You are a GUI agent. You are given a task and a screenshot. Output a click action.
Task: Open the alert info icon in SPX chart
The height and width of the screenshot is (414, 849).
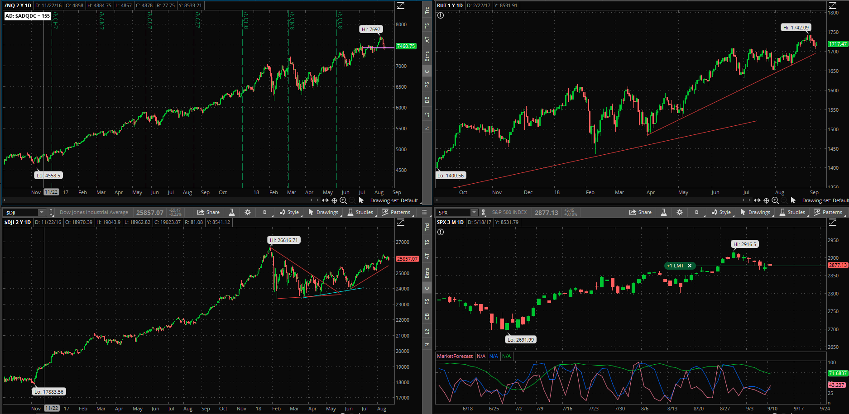click(441, 232)
